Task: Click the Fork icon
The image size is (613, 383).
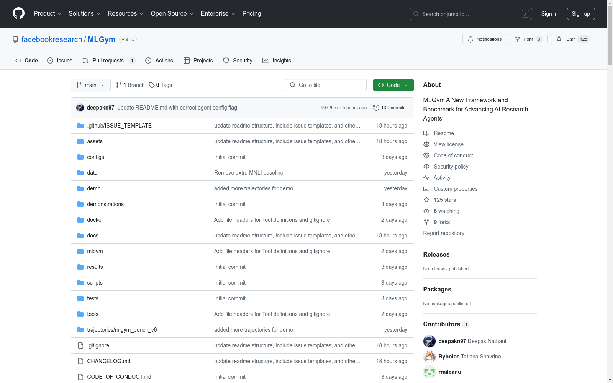Action: [x=518, y=39]
